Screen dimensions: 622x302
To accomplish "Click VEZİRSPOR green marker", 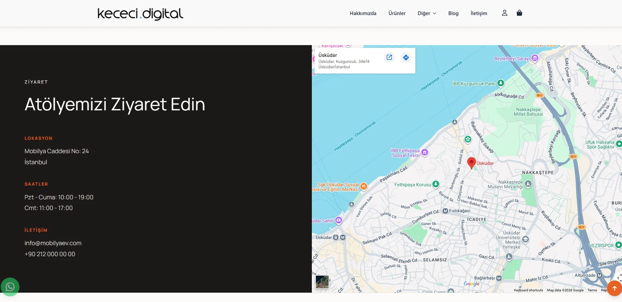I will pos(618,245).
